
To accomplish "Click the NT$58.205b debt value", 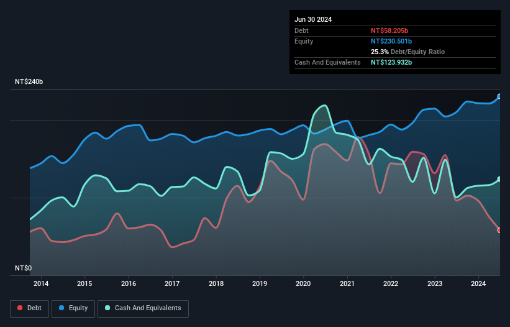I will pos(389,30).
